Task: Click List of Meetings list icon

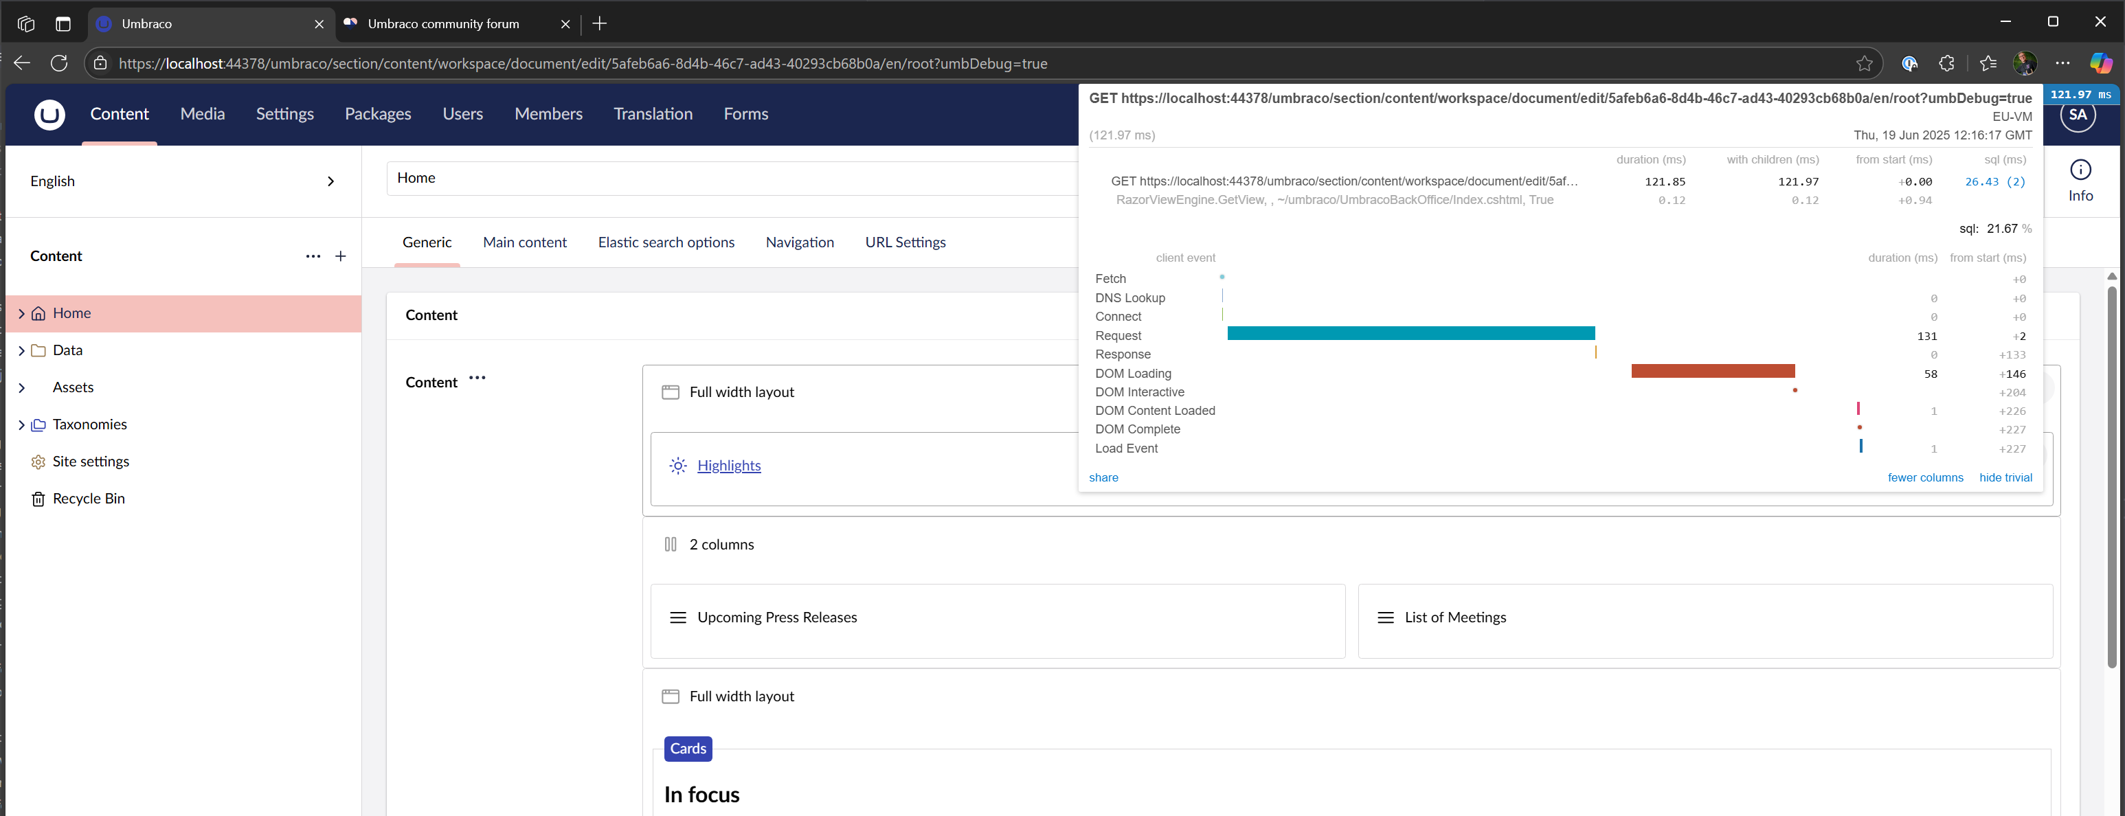Action: pyautogui.click(x=1386, y=618)
